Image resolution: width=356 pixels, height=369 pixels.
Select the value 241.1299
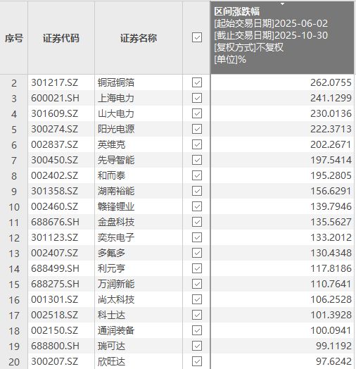[331, 98]
